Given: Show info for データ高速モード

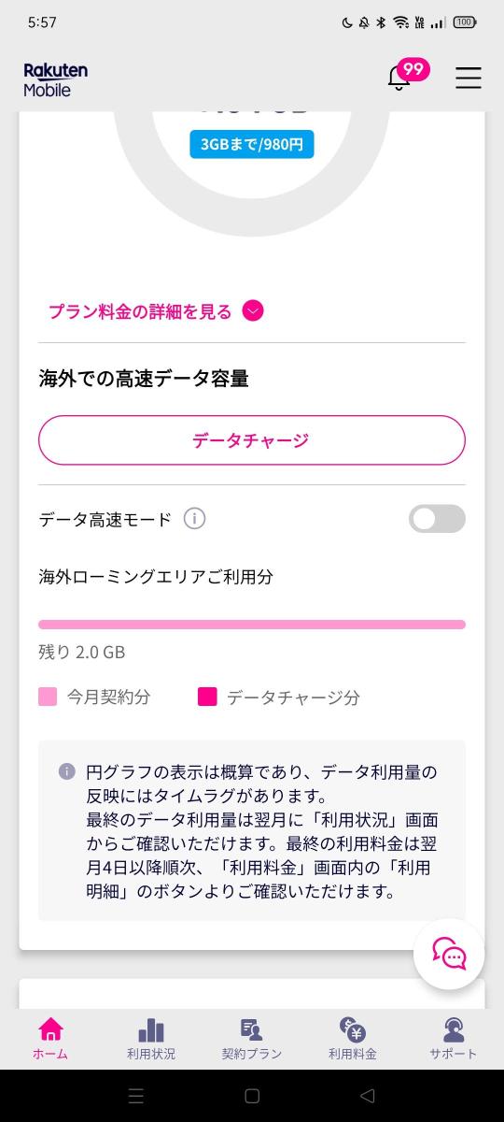Looking at the screenshot, I should (x=194, y=519).
